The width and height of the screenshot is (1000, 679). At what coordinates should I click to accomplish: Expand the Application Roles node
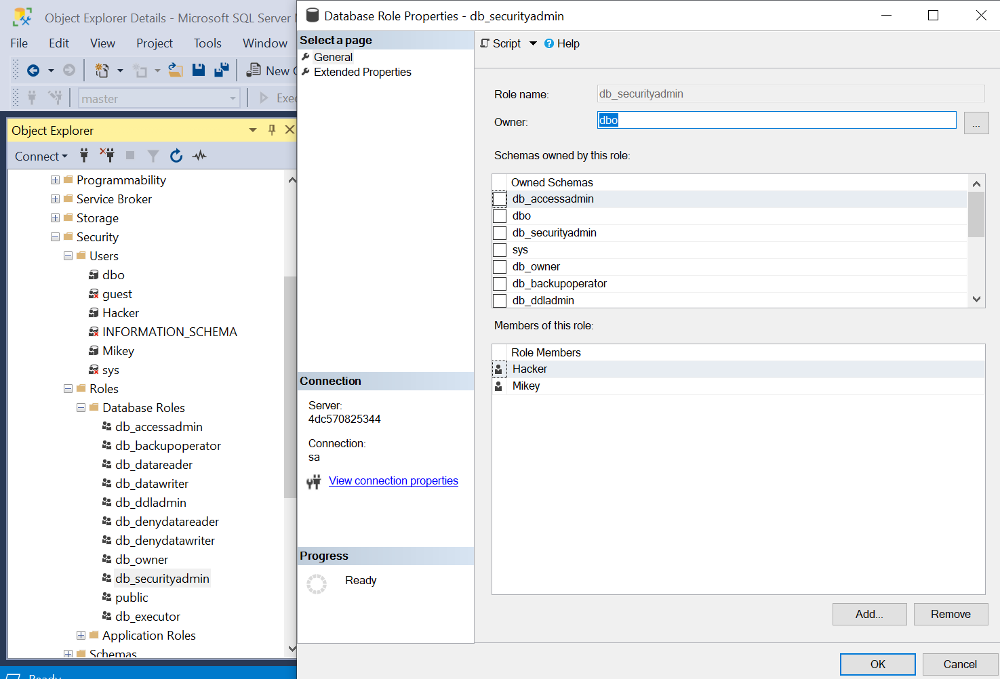click(x=81, y=636)
